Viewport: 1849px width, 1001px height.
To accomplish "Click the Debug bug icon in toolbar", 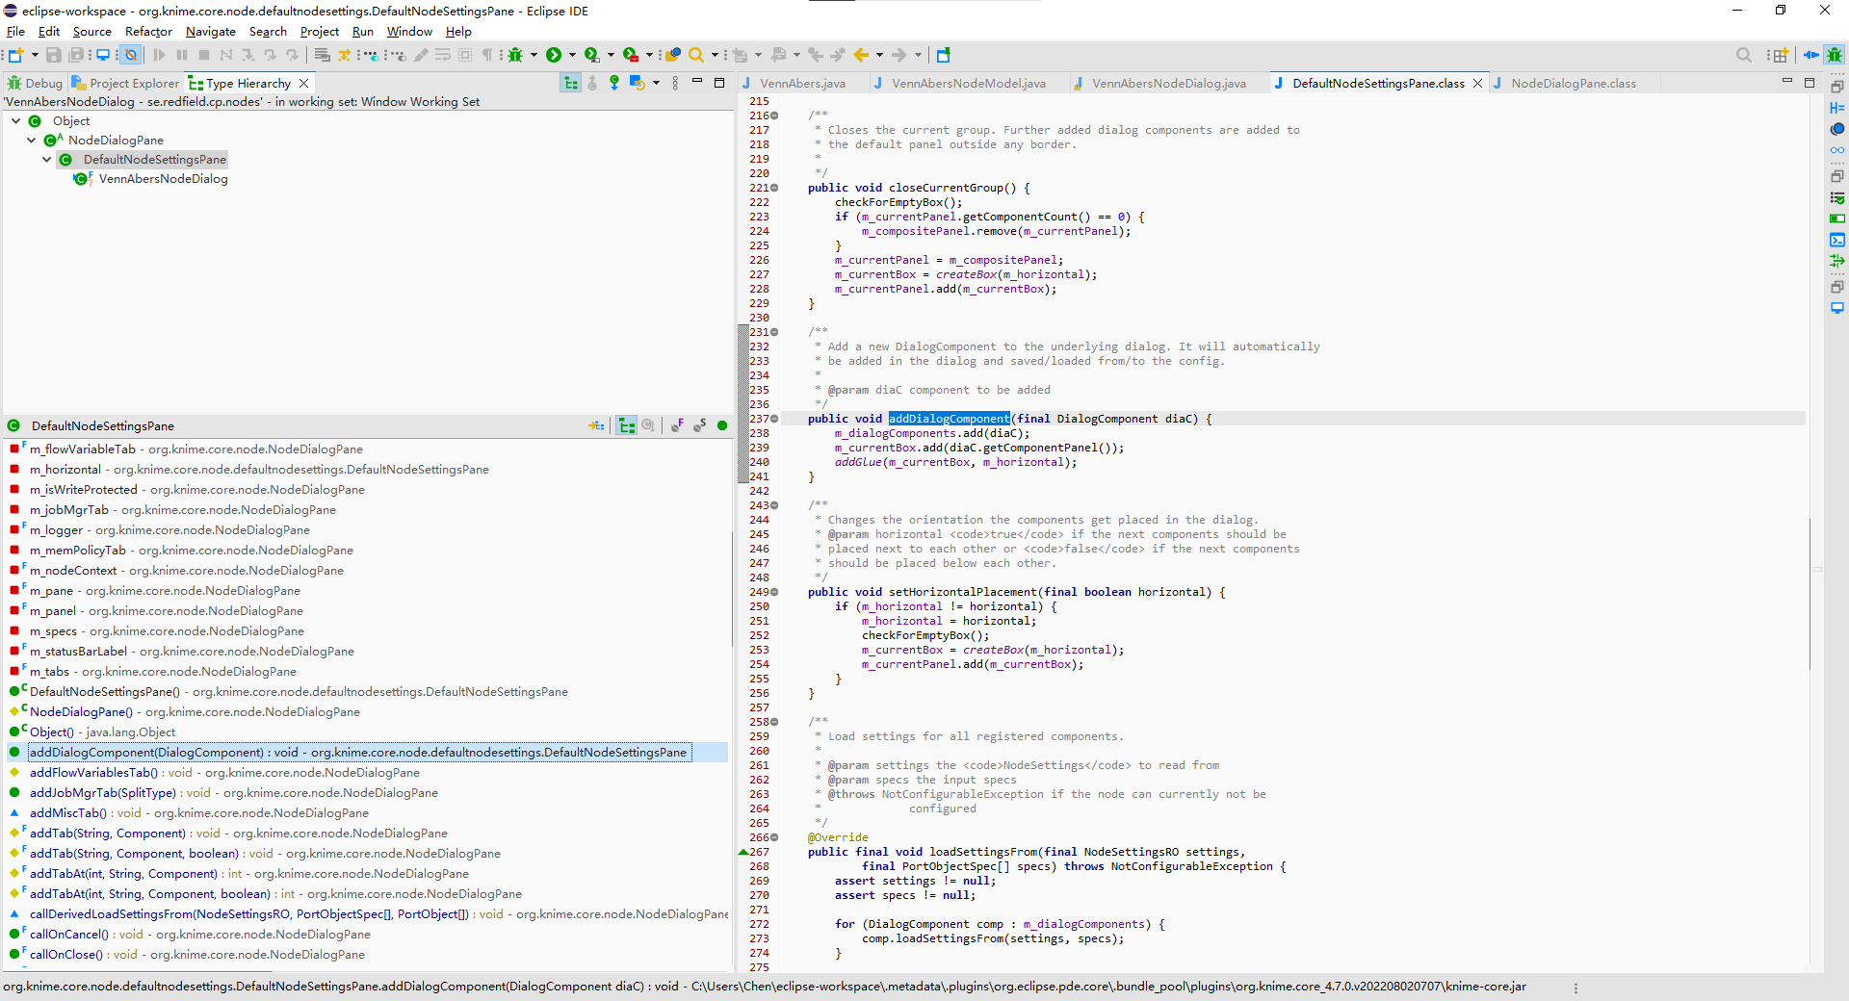I will (x=515, y=55).
